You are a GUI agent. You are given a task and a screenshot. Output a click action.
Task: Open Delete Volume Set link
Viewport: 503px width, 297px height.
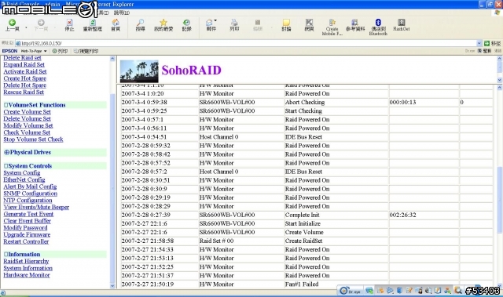point(27,118)
